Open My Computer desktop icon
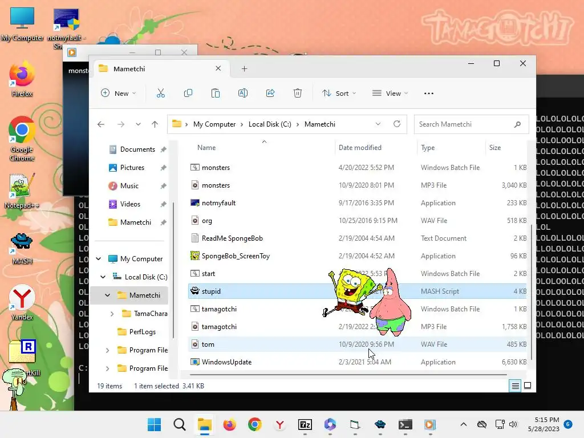 [x=22, y=24]
